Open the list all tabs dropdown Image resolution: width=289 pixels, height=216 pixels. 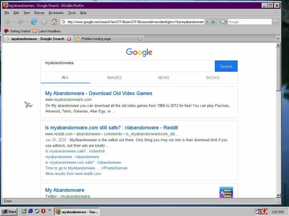click(278, 39)
